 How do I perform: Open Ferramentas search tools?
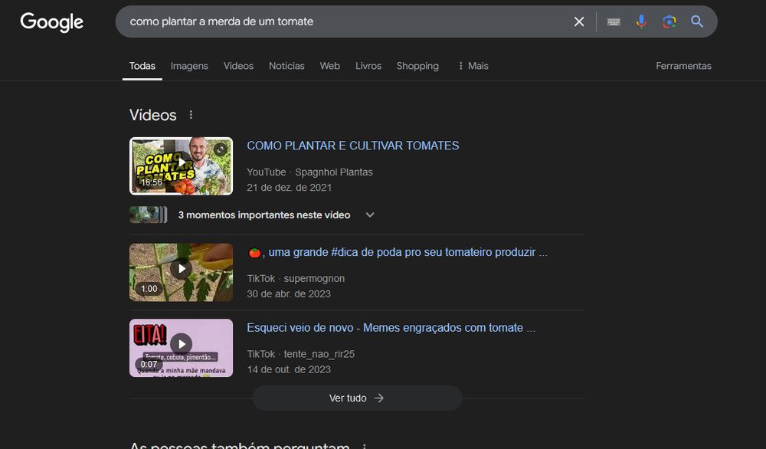click(683, 66)
